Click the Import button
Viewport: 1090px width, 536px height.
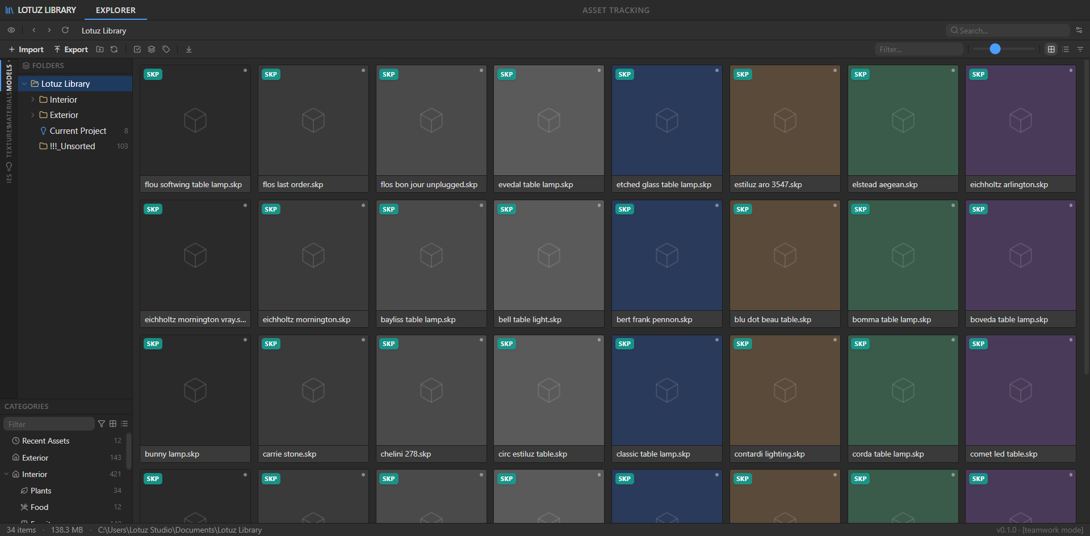26,49
